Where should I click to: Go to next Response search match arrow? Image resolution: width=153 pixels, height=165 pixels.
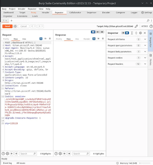tap(69, 153)
